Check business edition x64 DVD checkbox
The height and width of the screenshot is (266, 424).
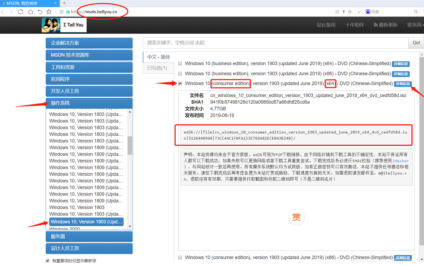pyautogui.click(x=180, y=64)
